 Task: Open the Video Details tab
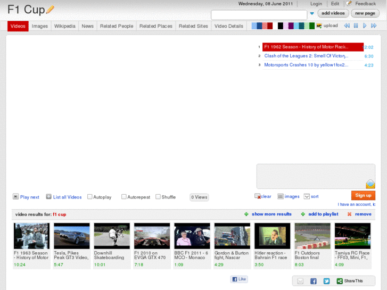click(229, 26)
